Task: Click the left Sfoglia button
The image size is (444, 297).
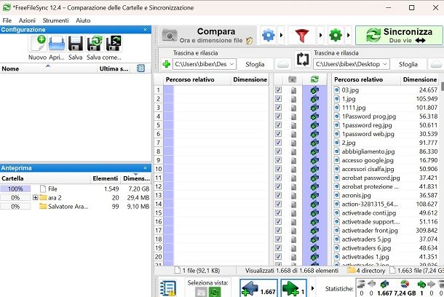Action: coord(255,64)
